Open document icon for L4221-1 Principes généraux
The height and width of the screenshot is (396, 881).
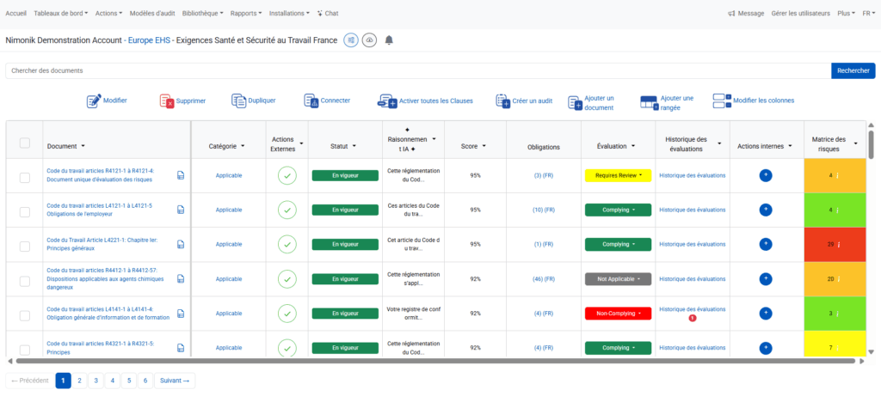click(181, 245)
